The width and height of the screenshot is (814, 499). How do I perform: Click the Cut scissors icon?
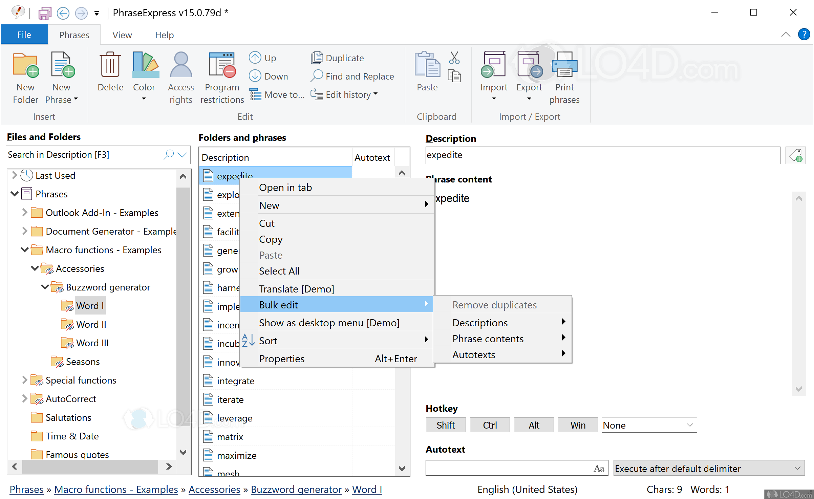pos(454,58)
